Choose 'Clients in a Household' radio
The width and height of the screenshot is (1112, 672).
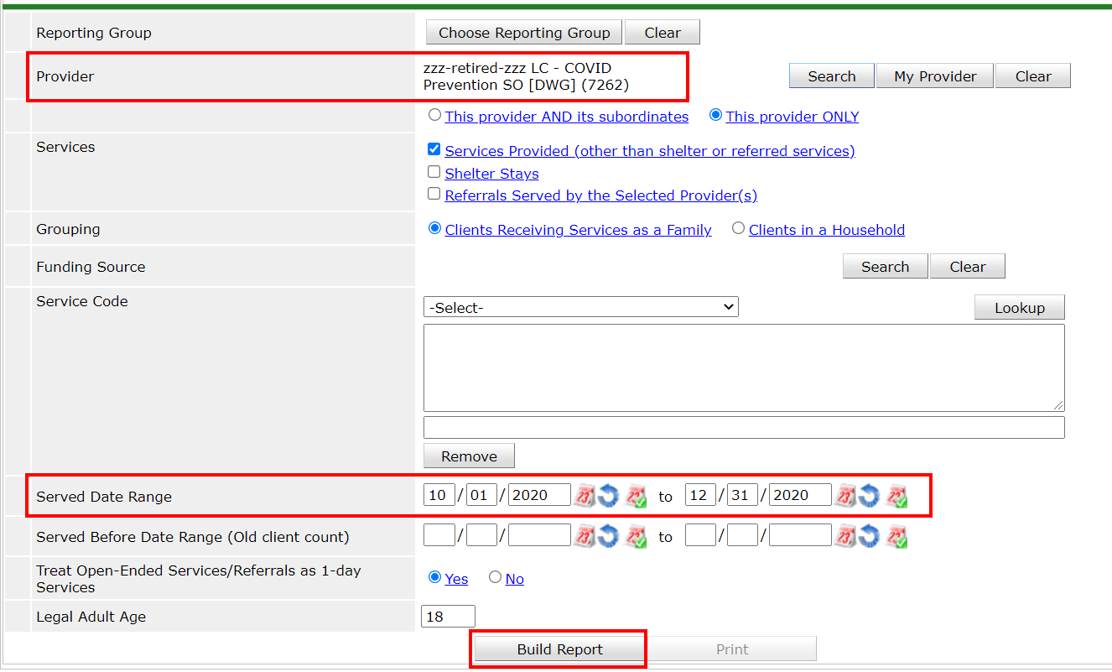(x=738, y=228)
